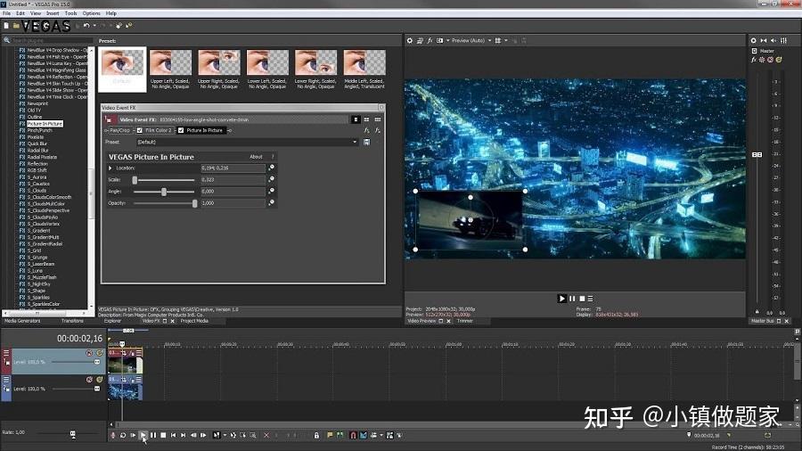Image resolution: width=802 pixels, height=451 pixels.
Task: Switch to the Explorer tab
Action: tap(112, 321)
